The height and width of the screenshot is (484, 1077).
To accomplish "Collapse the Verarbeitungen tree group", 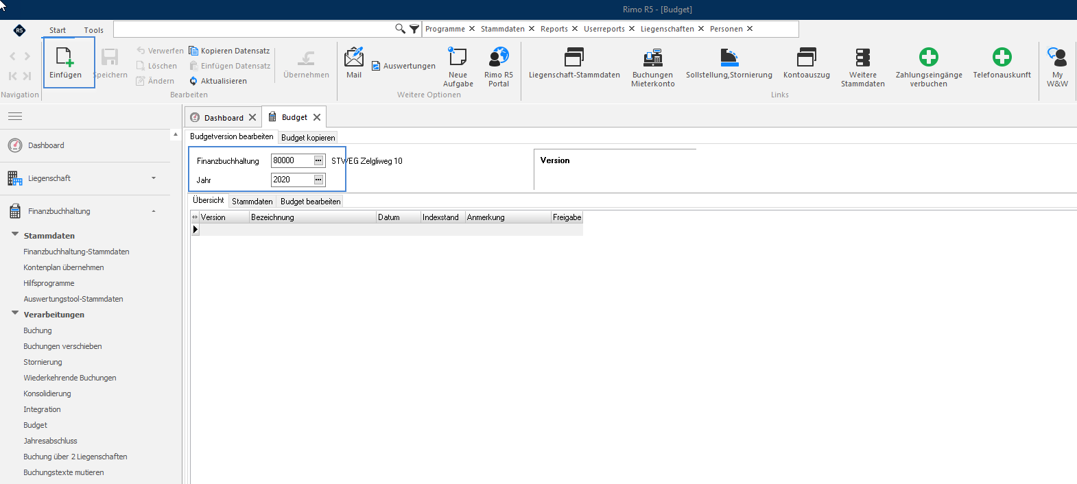I will (x=15, y=313).
